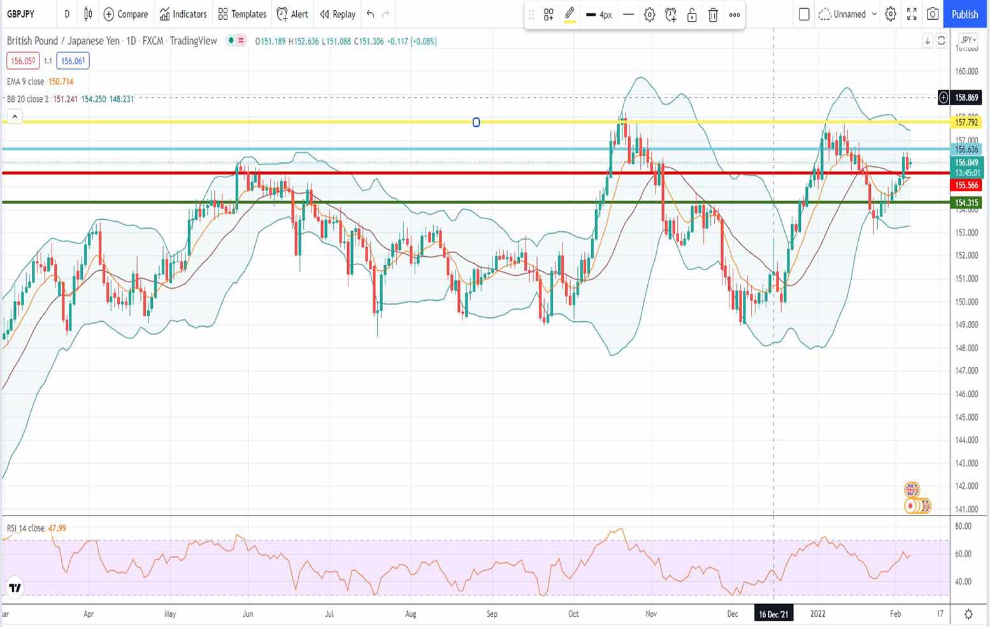Click the Compare button
This screenshot has width=990, height=627.
126,14
